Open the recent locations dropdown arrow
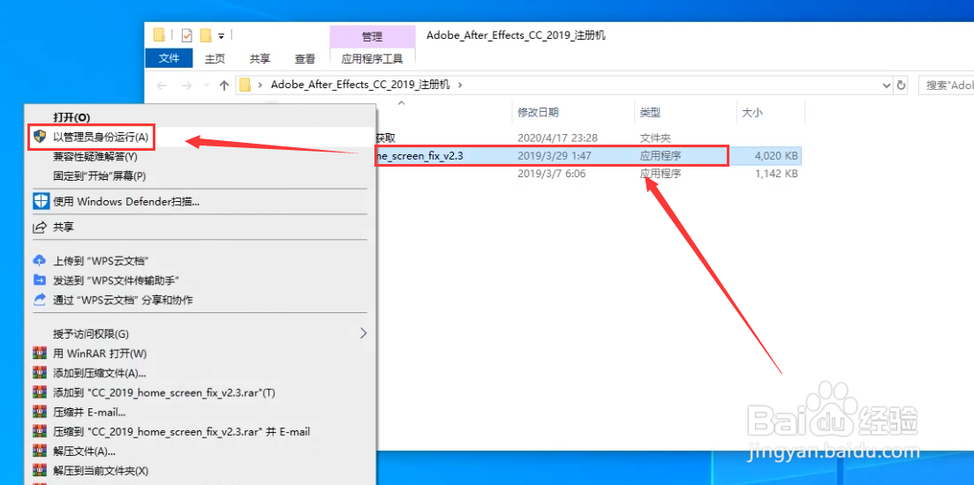 [x=206, y=86]
